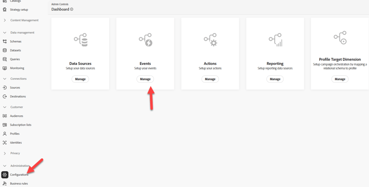Viewport: 369px width, 187px height.
Task: Click 'Setup your events' text
Action: (x=145, y=68)
